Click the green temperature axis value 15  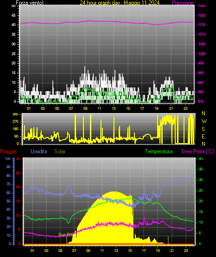coord(201,212)
